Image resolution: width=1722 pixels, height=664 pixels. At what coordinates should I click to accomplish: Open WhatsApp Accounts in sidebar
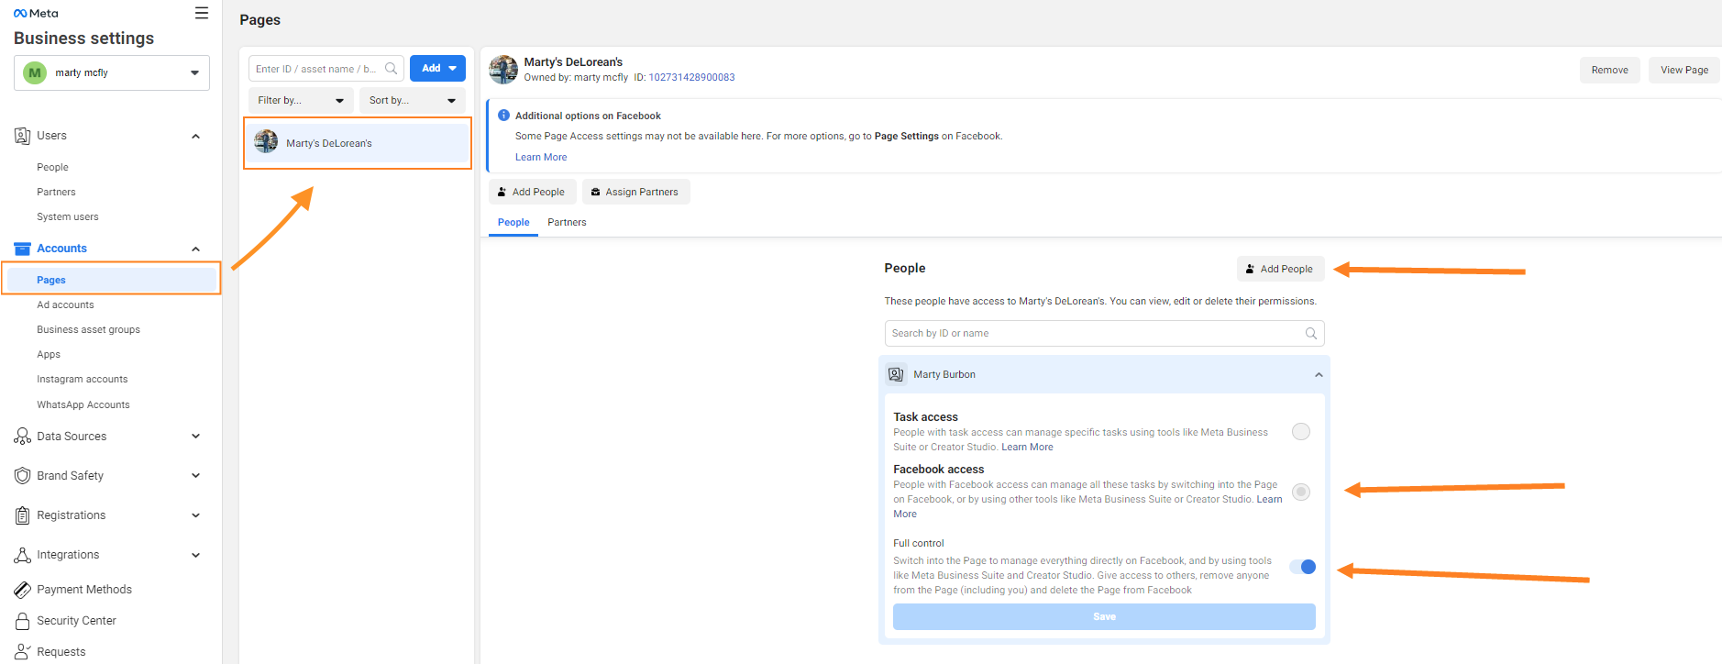click(x=83, y=404)
